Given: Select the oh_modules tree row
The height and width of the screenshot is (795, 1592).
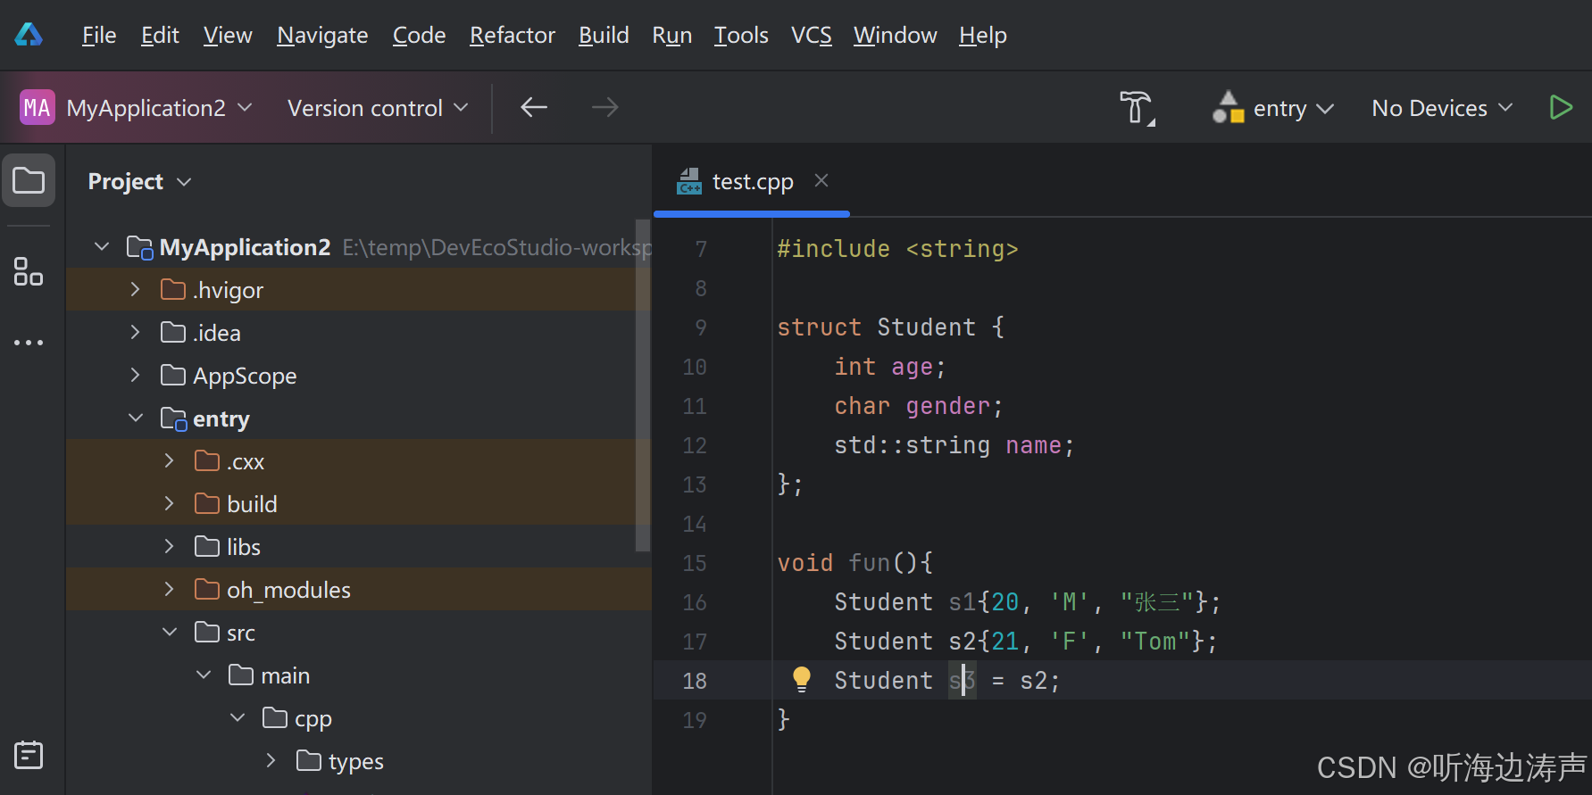Looking at the screenshot, I should point(358,589).
